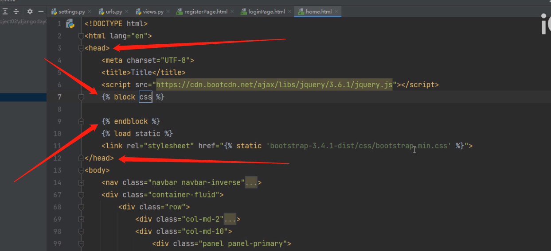This screenshot has width=551, height=251.
Task: Open the loginPage.html tab
Action: click(266, 12)
